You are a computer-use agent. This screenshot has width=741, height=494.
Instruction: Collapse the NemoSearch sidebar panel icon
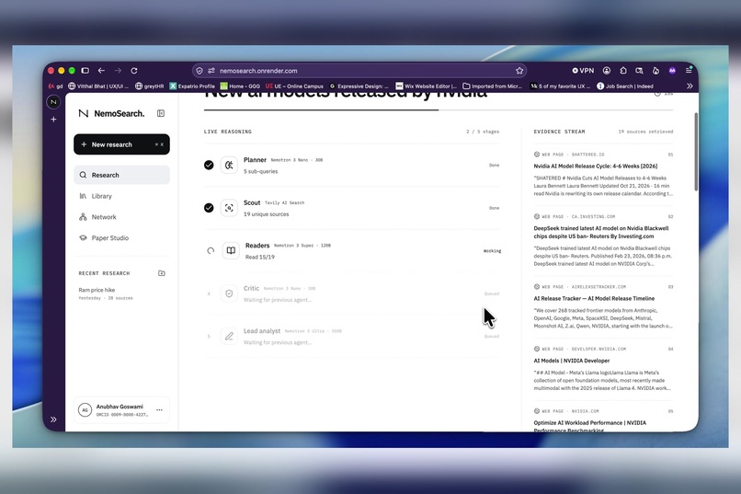(161, 113)
